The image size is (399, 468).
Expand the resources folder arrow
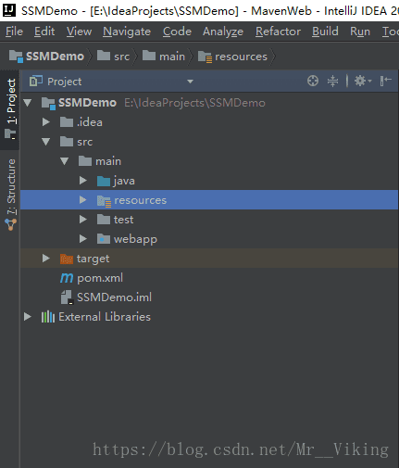(82, 200)
